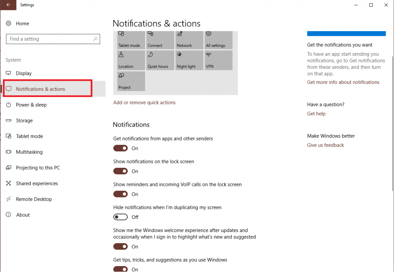
Task: Click the back arrow in Settings title bar
Action: tap(8, 5)
